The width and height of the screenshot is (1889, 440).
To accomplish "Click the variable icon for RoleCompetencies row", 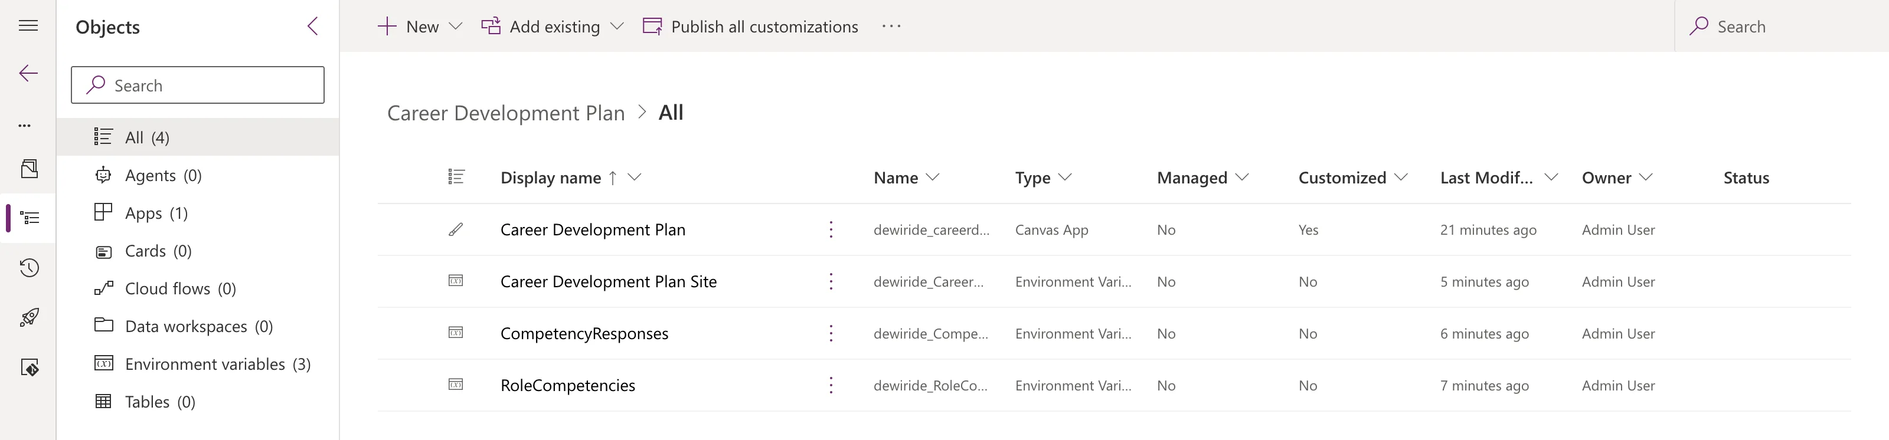I will click(455, 385).
